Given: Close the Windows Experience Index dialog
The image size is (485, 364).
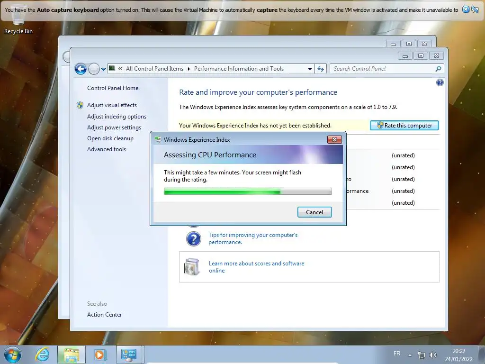Looking at the screenshot, I should [x=334, y=140].
